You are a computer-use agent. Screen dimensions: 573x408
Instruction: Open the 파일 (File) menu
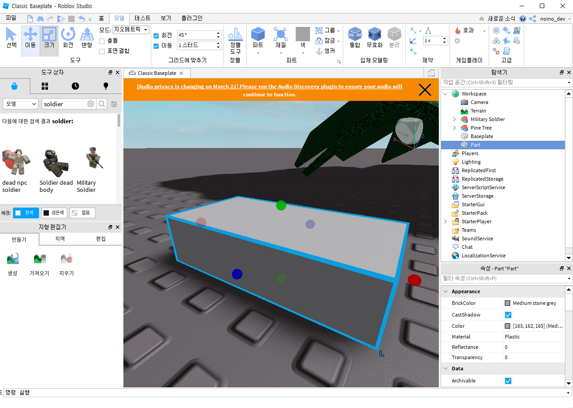tap(11, 18)
